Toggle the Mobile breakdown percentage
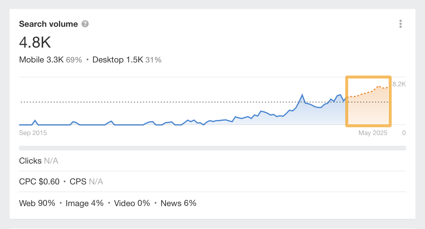This screenshot has width=425, height=229. (75, 59)
